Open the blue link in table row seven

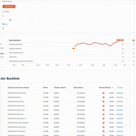[120, 118]
